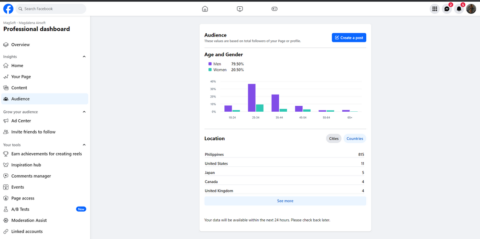The height and width of the screenshot is (239, 480).
Task: Open the Video tab icon
Action: (x=240, y=9)
